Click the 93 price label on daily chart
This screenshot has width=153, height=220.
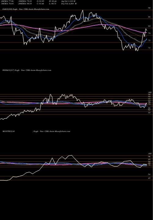[x=149, y=8]
